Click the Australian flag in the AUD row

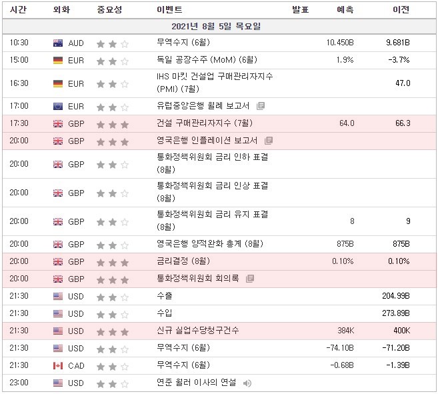[58, 43]
